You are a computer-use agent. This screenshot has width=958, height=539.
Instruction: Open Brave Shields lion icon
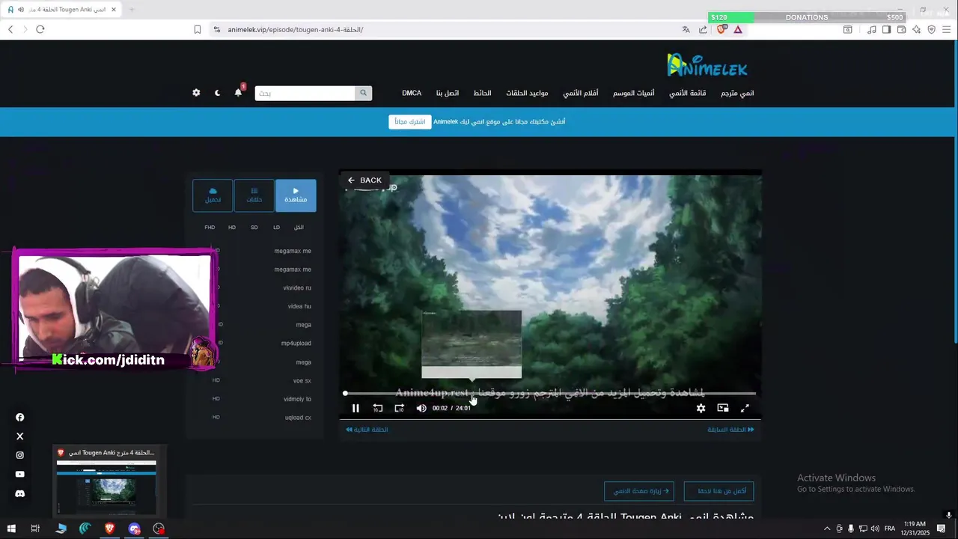click(721, 29)
